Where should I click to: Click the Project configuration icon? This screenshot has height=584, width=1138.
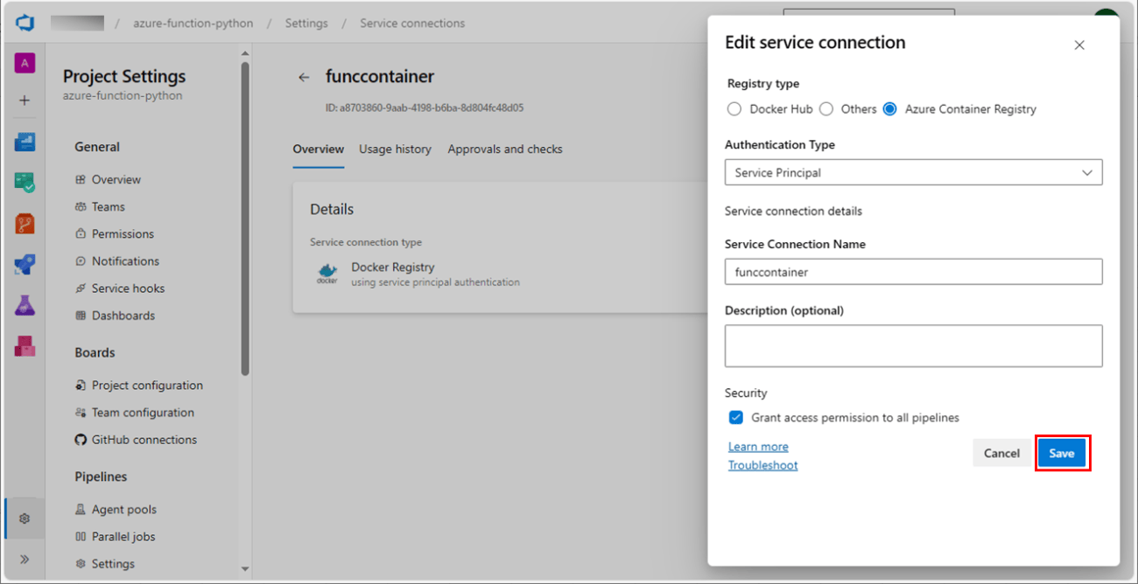point(81,385)
